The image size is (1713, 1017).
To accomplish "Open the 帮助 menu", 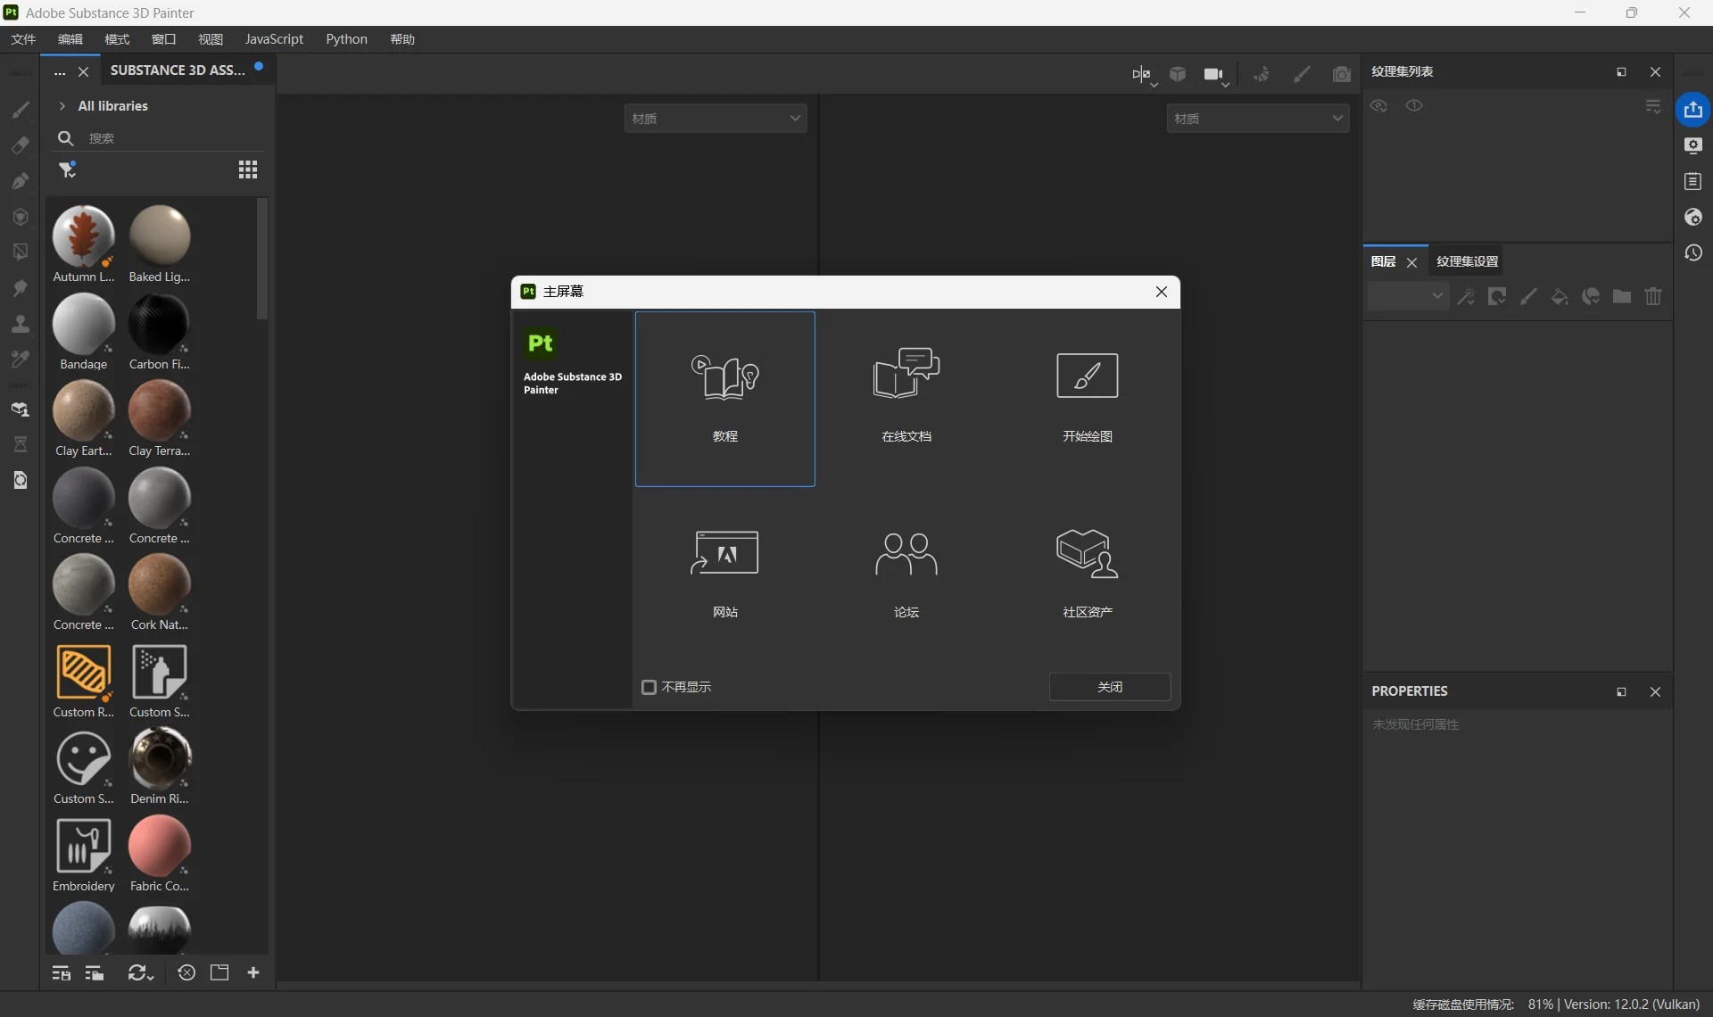I will pos(402,39).
